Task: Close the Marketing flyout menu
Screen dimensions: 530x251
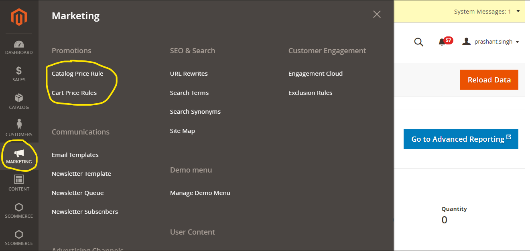Action: tap(377, 14)
